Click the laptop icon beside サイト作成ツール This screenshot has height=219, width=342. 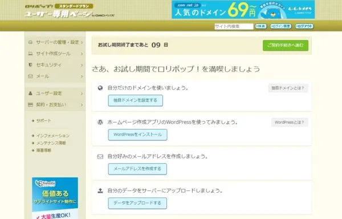31,54
